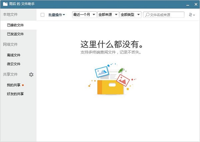Screen dimensions: 200x142
Task: Open the 最近一个月 time range dropdown
Action: tap(84, 15)
